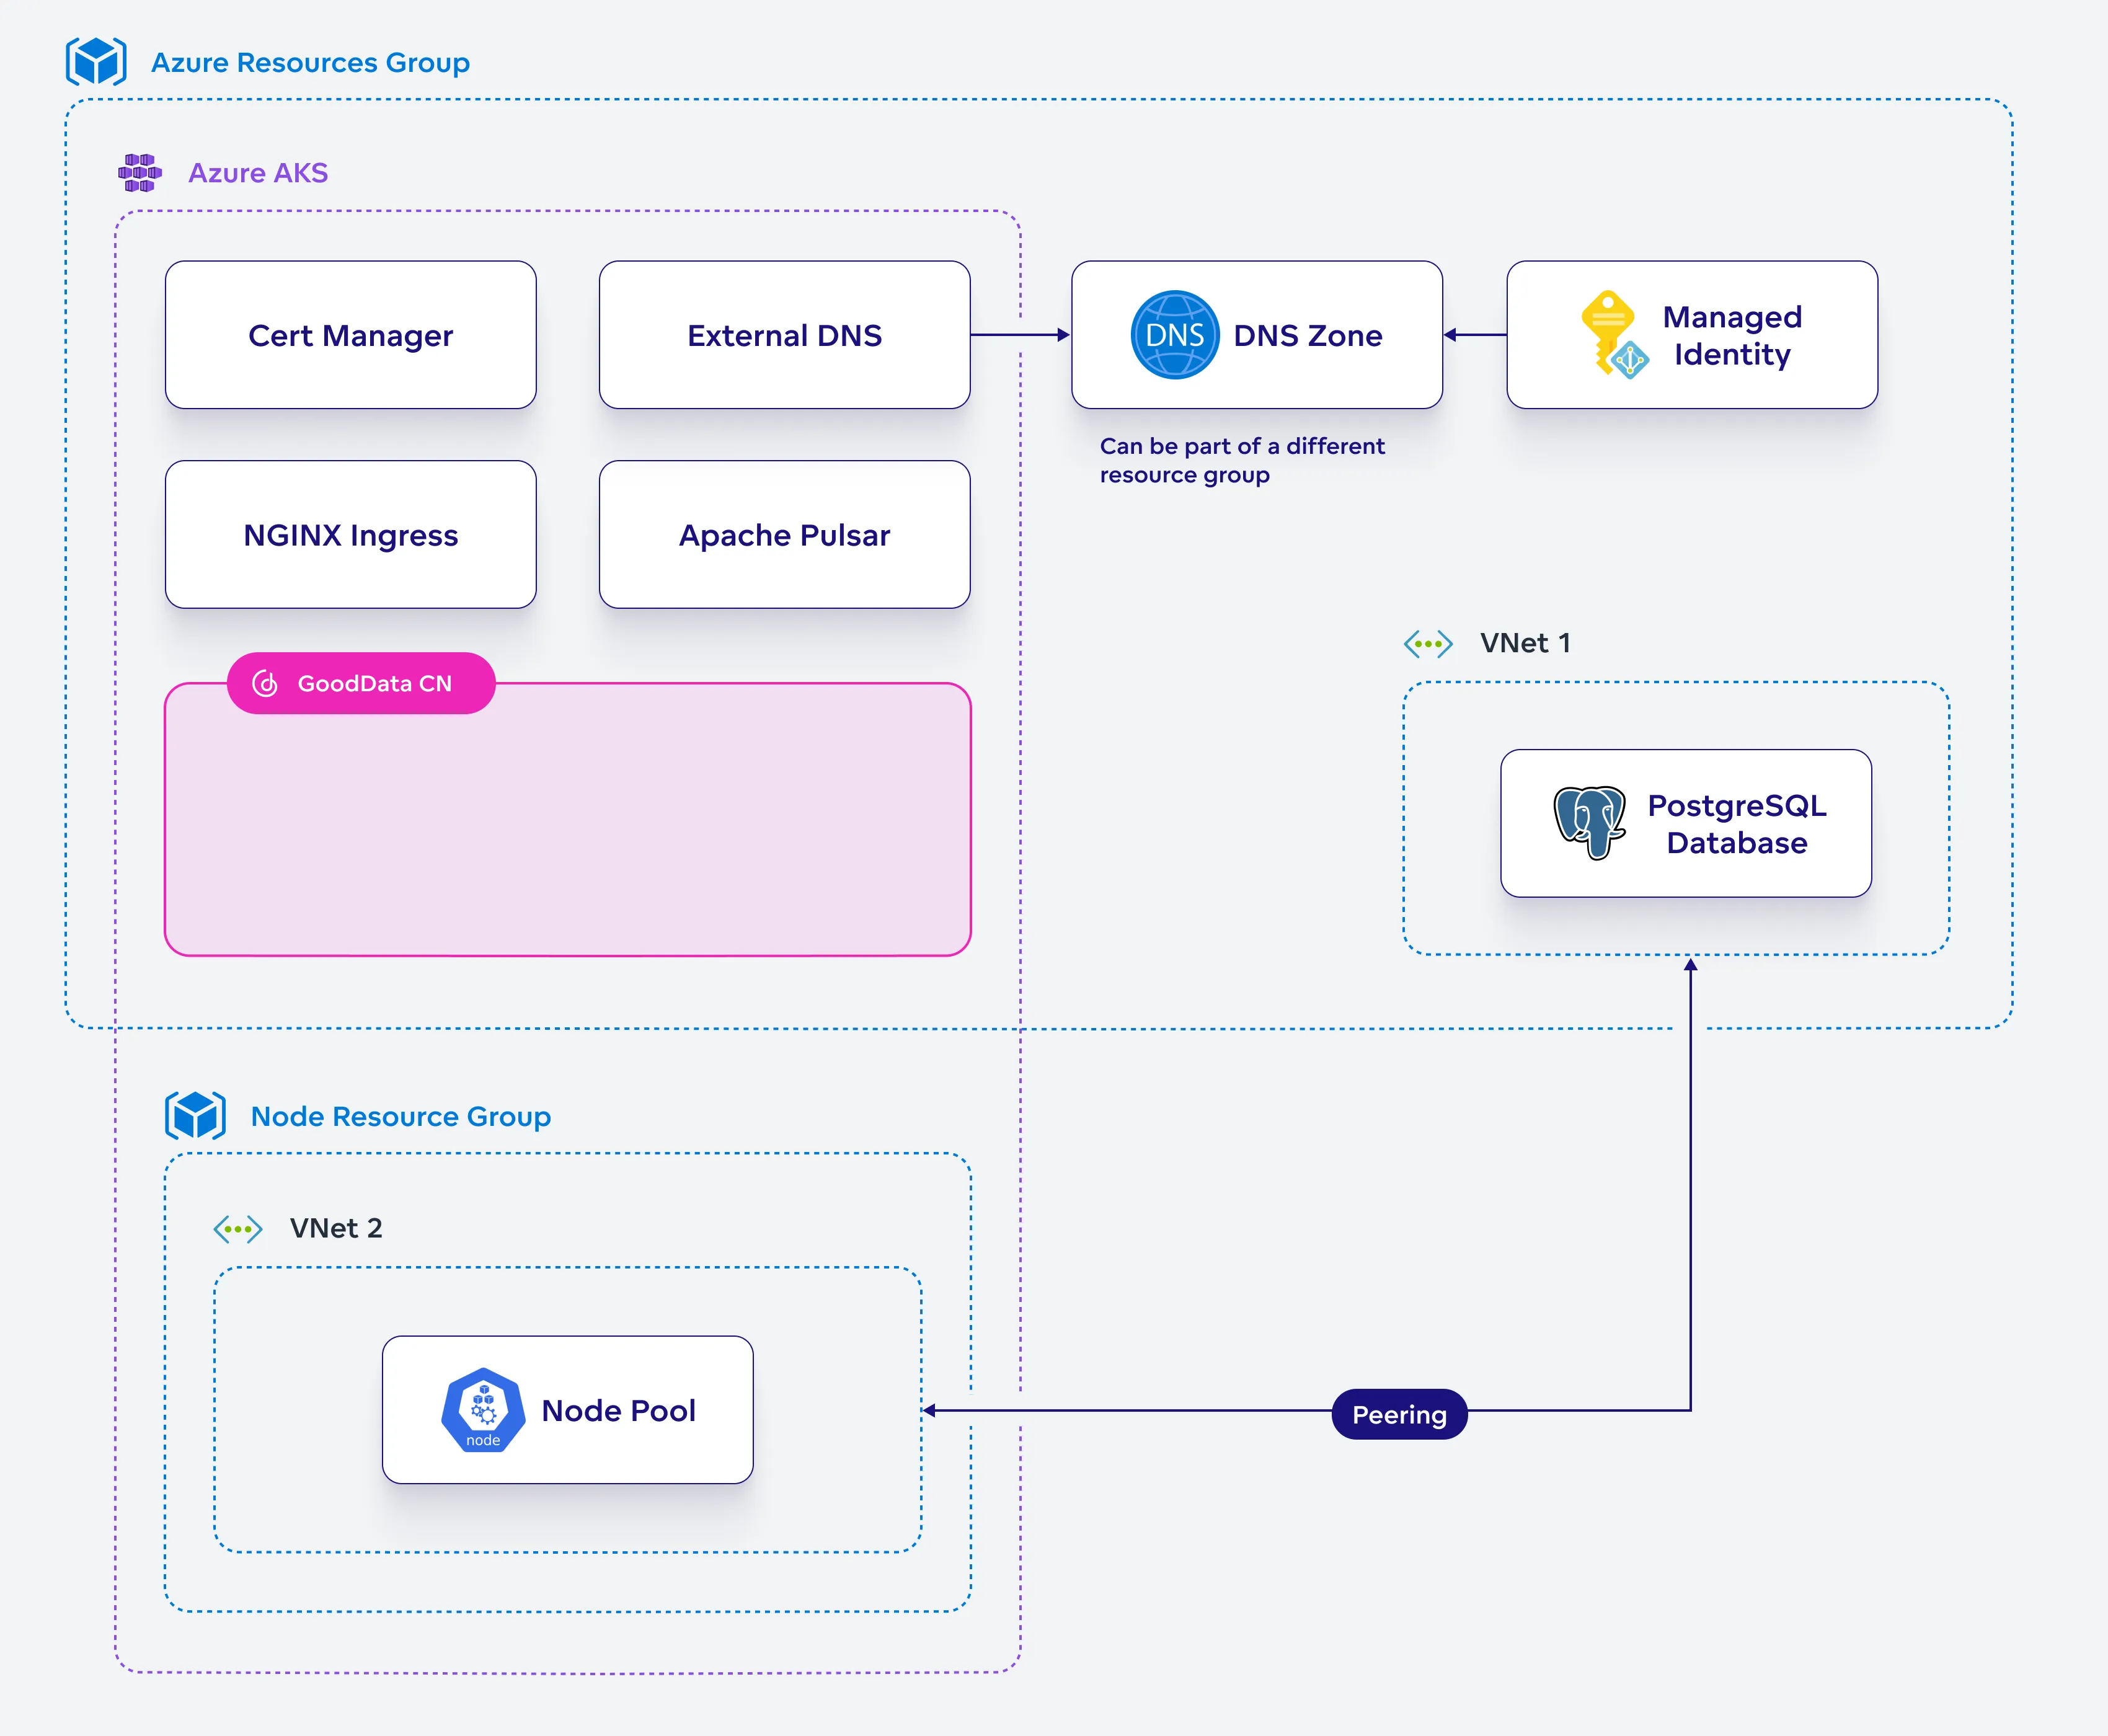2108x1736 pixels.
Task: Click the DNS Zone label text
Action: 1308,336
